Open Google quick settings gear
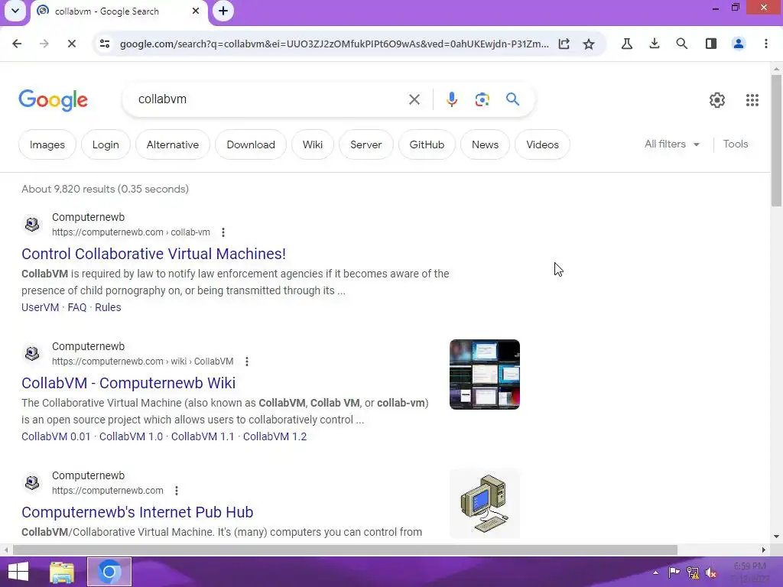The height and width of the screenshot is (587, 783). click(x=717, y=100)
